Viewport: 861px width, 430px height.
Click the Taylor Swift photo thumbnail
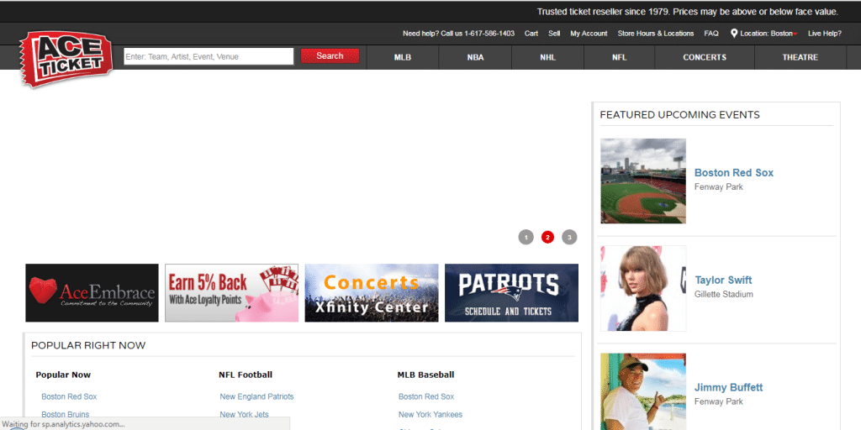643,289
